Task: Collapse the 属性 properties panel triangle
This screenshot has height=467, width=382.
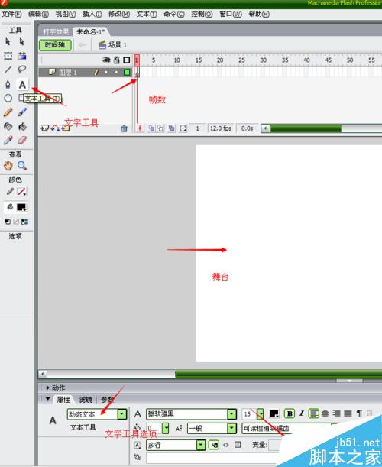Action: pos(48,399)
